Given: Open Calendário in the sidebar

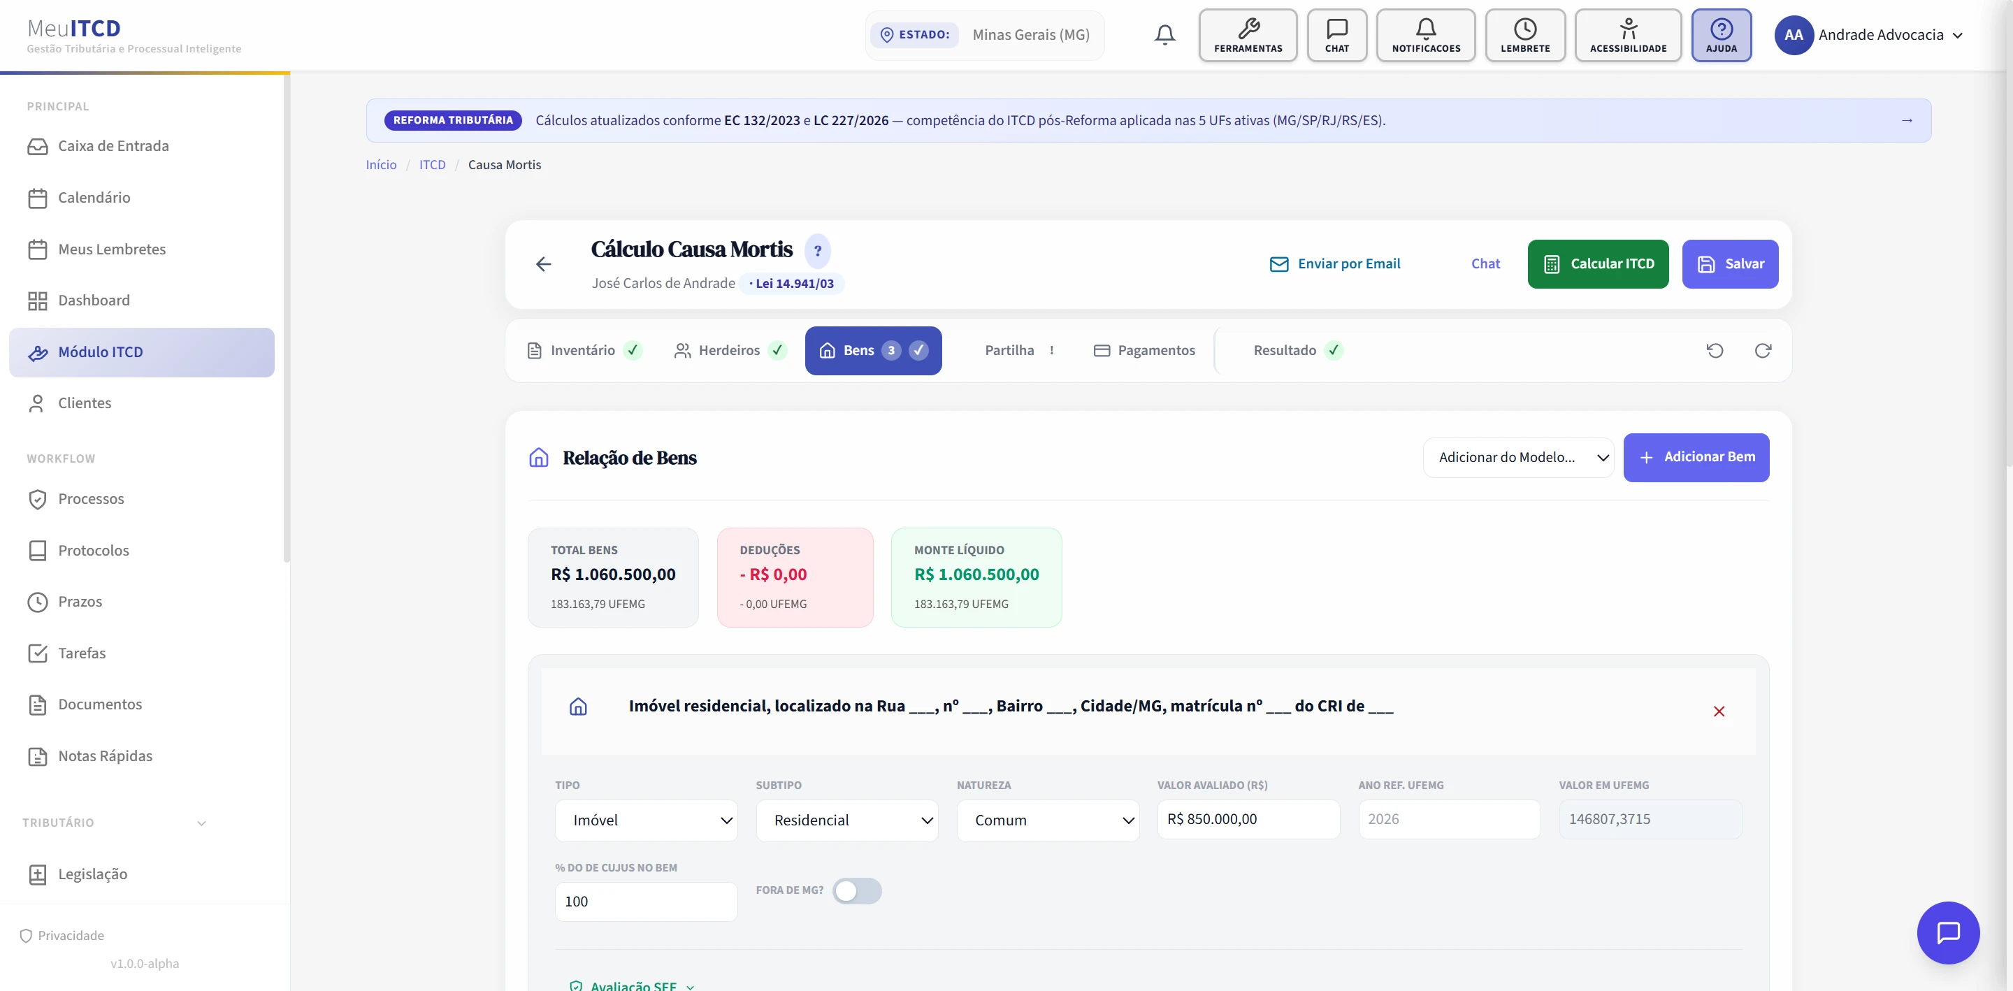Looking at the screenshot, I should coord(142,198).
